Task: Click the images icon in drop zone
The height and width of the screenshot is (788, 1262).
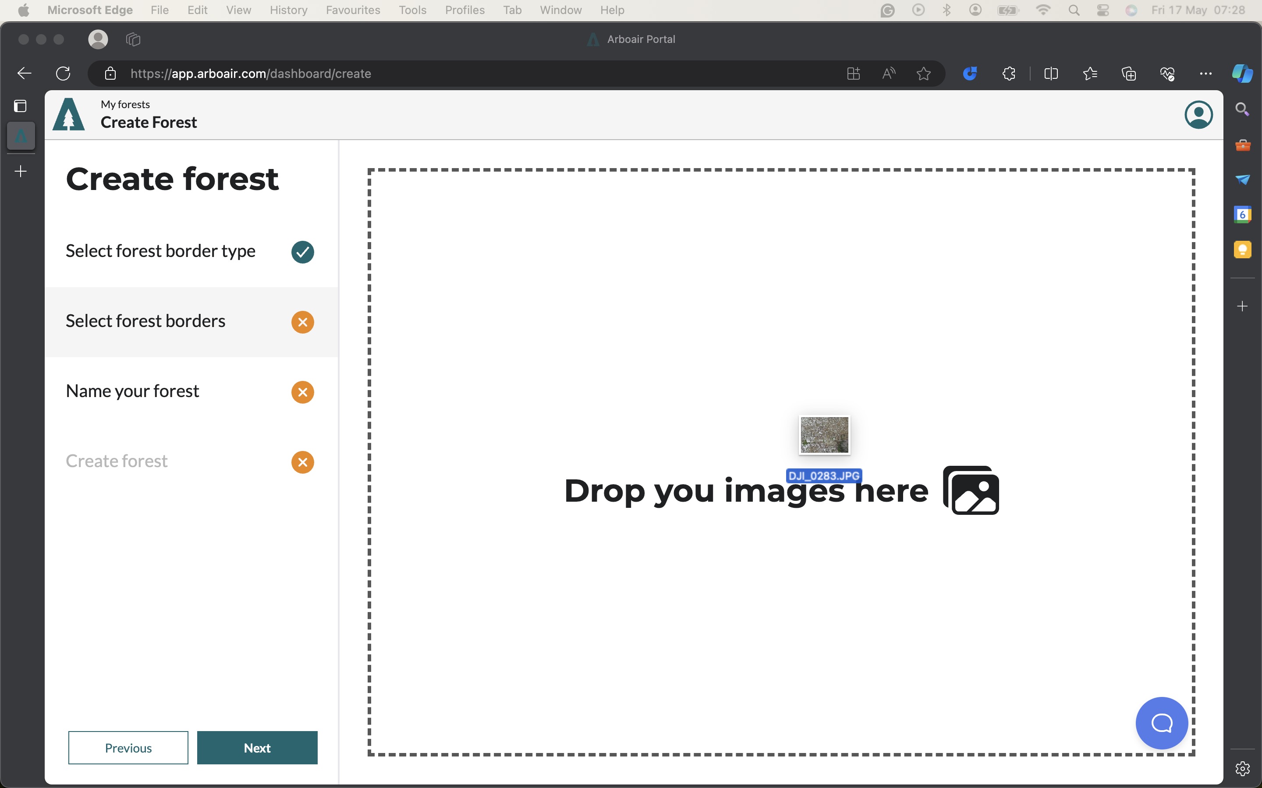Action: (971, 490)
